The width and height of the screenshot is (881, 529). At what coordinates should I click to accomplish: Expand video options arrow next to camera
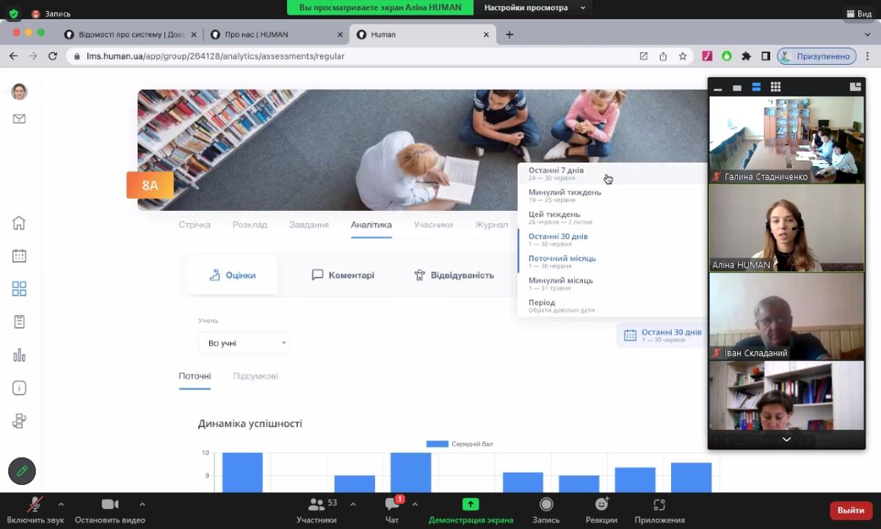(x=142, y=504)
